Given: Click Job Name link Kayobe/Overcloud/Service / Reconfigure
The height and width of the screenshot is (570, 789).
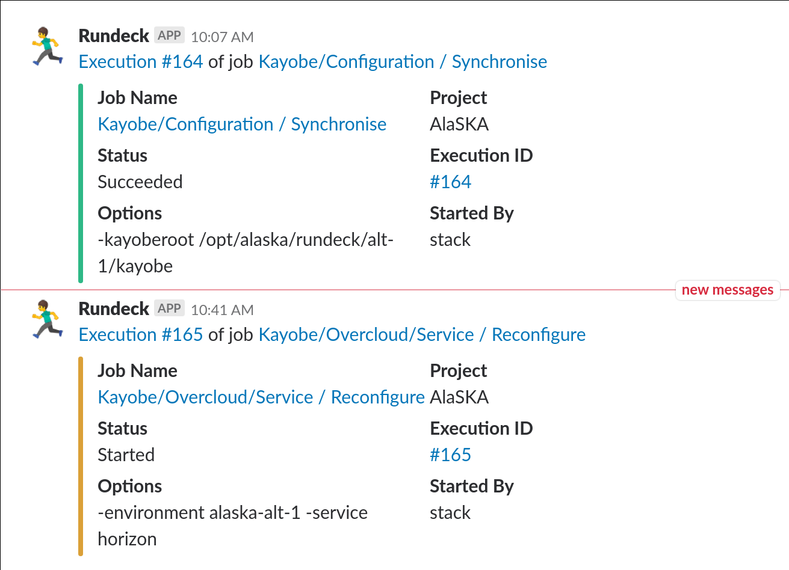Looking at the screenshot, I should point(261,397).
